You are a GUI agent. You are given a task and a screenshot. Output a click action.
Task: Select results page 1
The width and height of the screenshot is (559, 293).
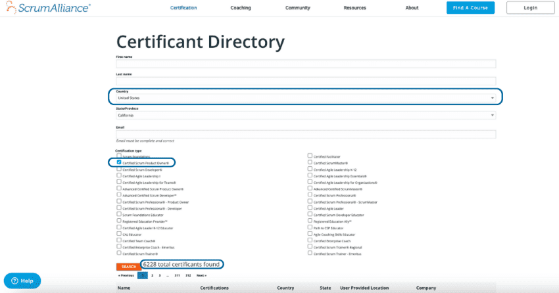tap(143, 275)
